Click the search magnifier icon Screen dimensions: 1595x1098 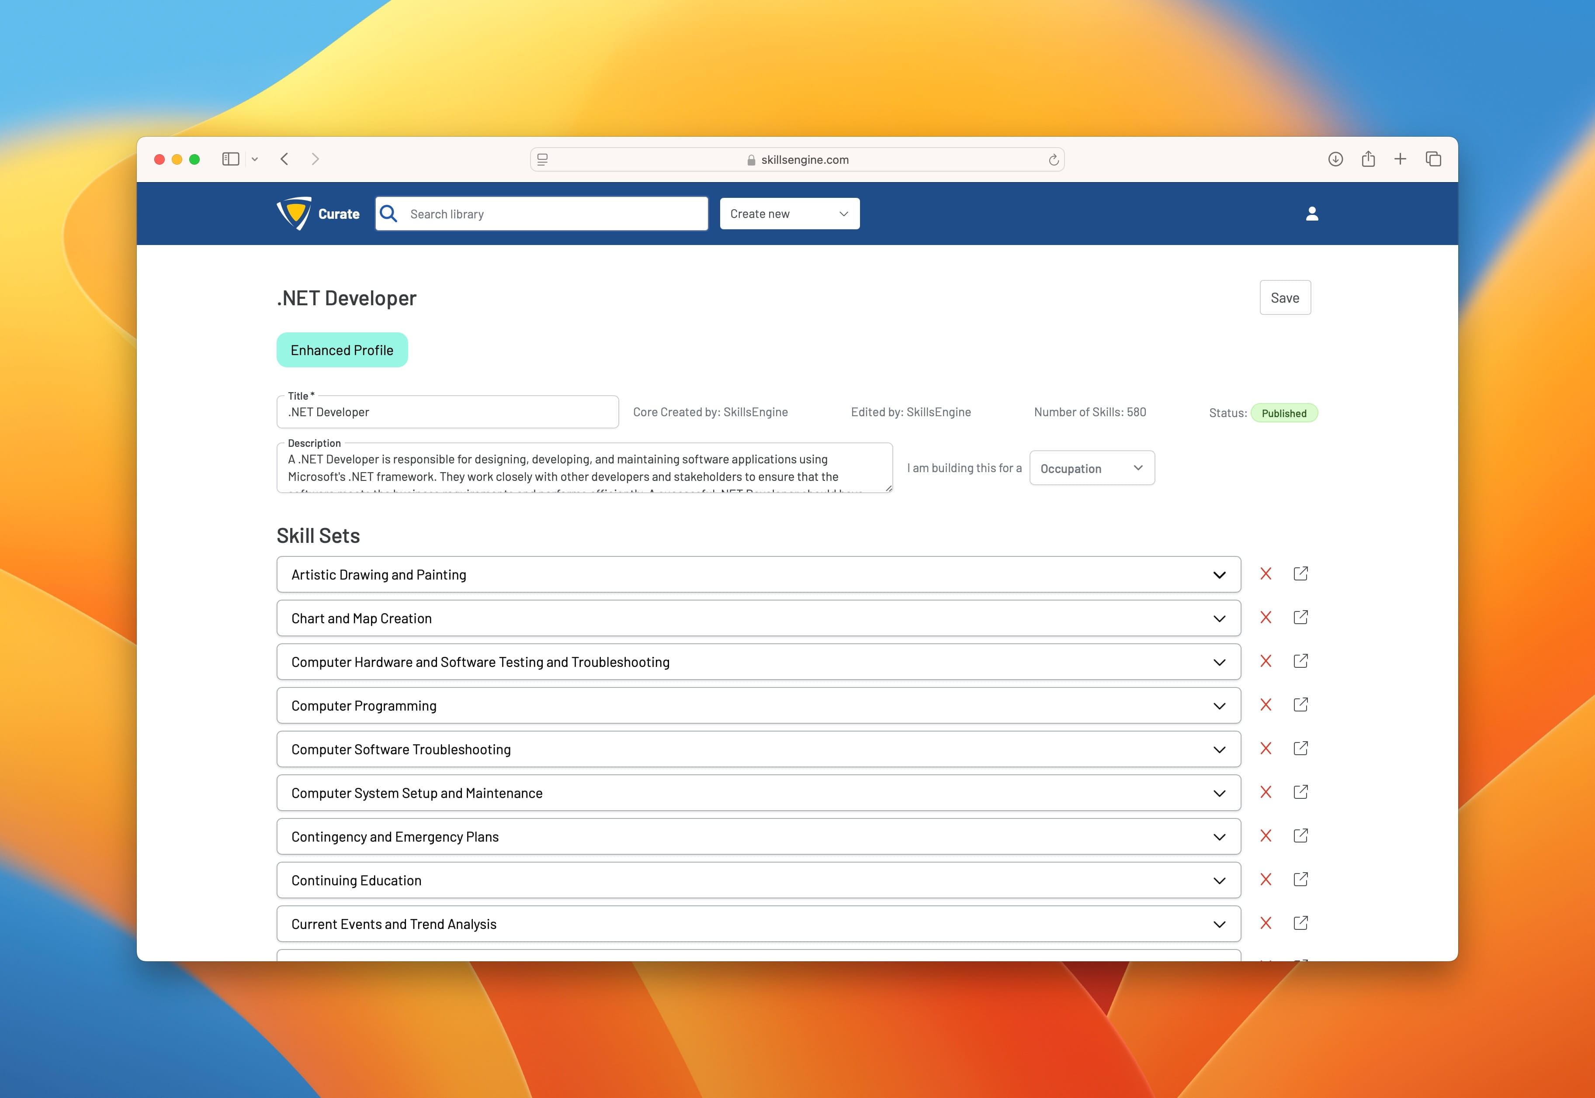[389, 214]
